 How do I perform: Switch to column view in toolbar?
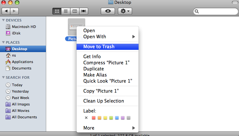[75, 11]
